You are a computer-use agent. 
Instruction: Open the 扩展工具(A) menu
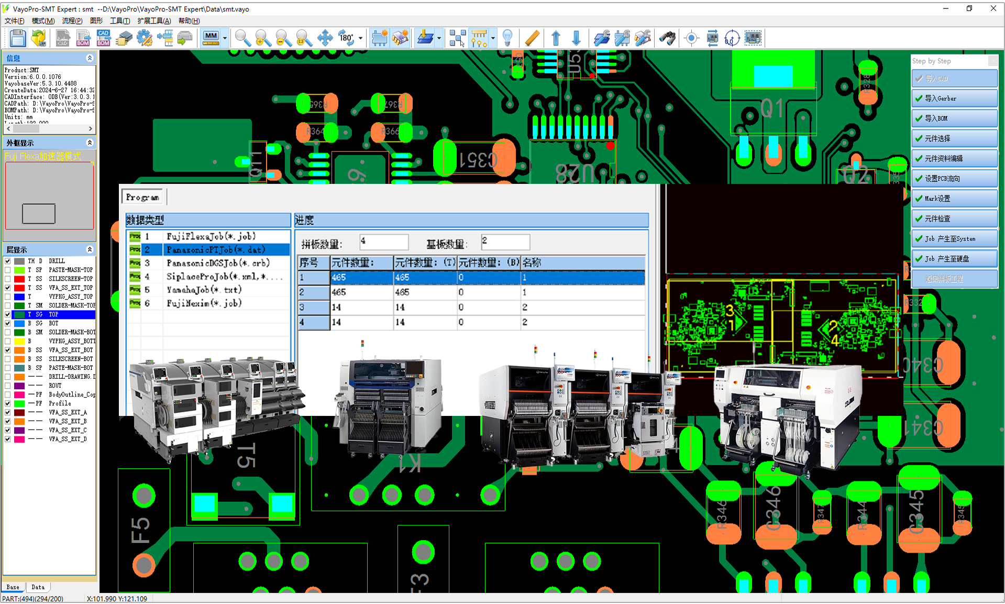coord(154,20)
